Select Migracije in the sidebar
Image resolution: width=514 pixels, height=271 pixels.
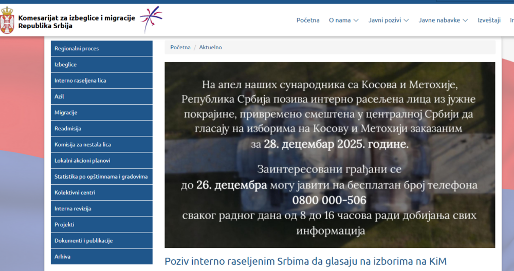(x=102, y=112)
